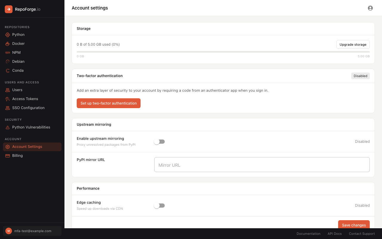Select the Python repository icon
The height and width of the screenshot is (239, 382).
click(x=7, y=34)
